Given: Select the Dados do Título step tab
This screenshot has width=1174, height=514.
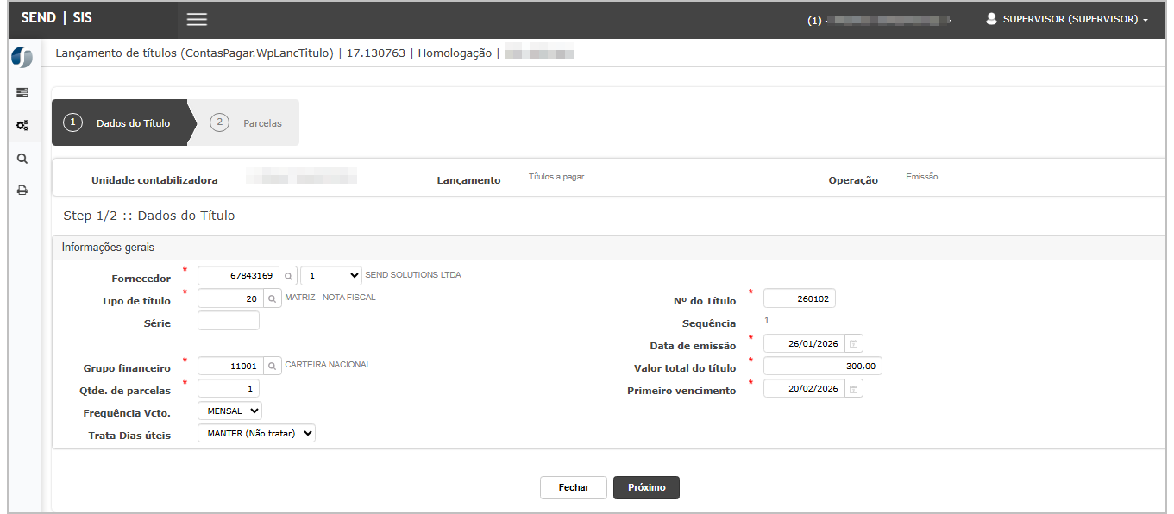Looking at the screenshot, I should (121, 123).
